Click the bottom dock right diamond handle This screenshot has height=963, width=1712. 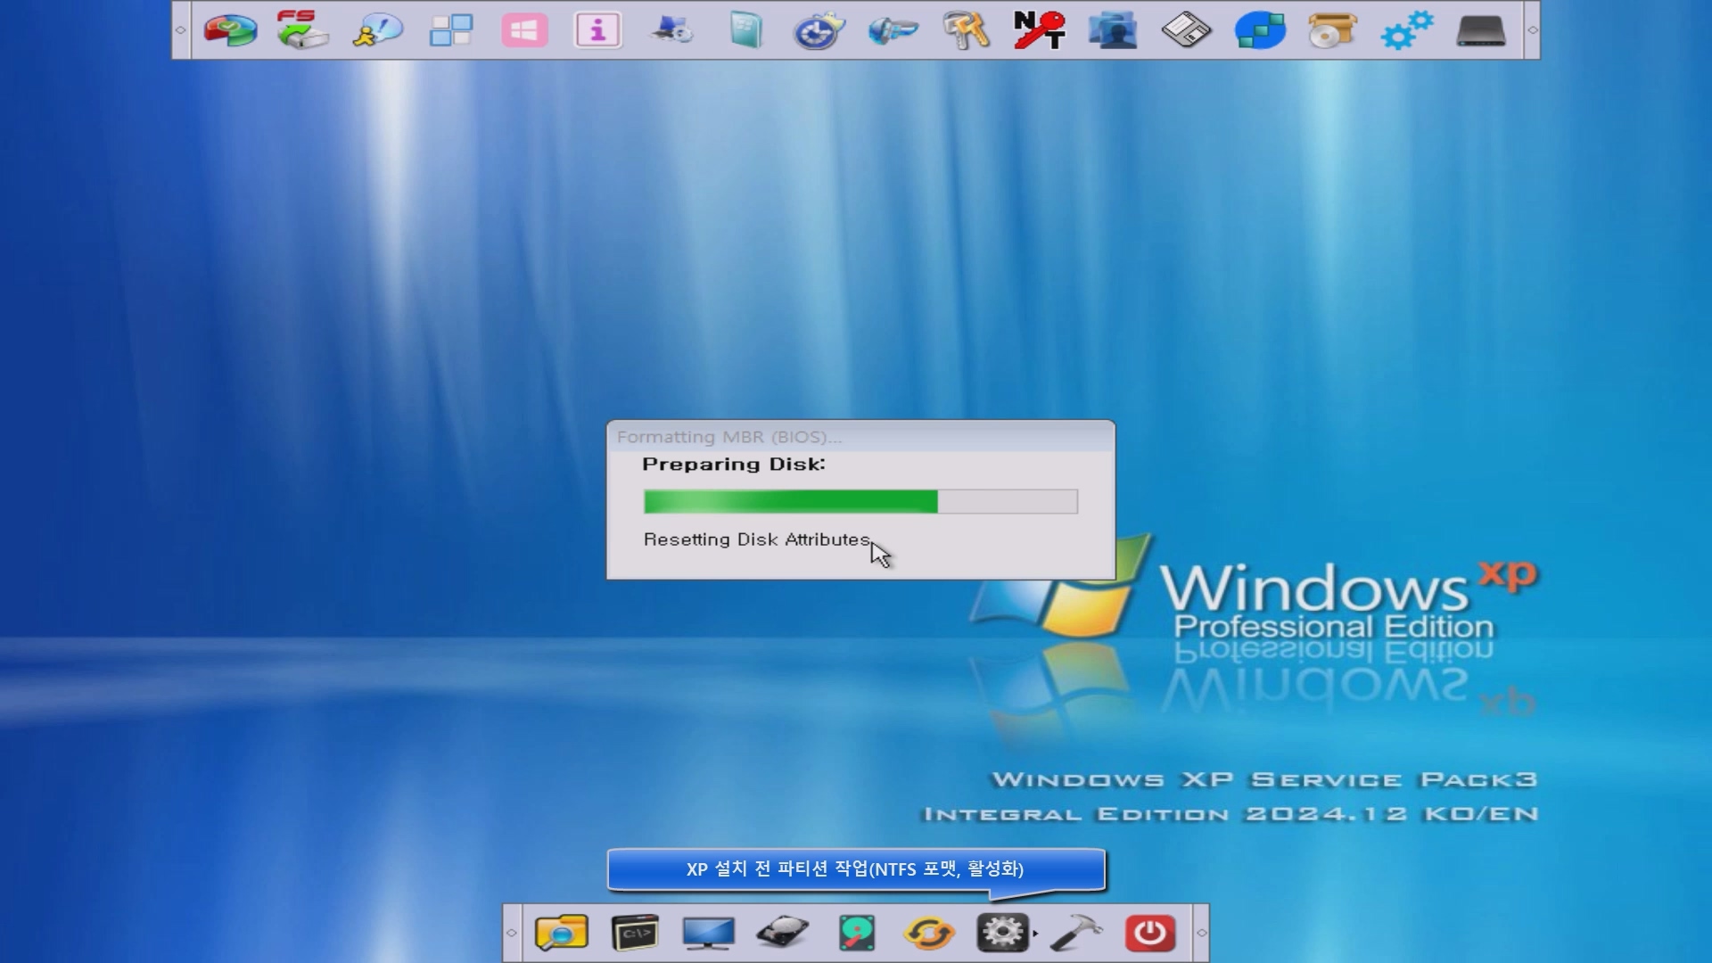[x=1201, y=933]
